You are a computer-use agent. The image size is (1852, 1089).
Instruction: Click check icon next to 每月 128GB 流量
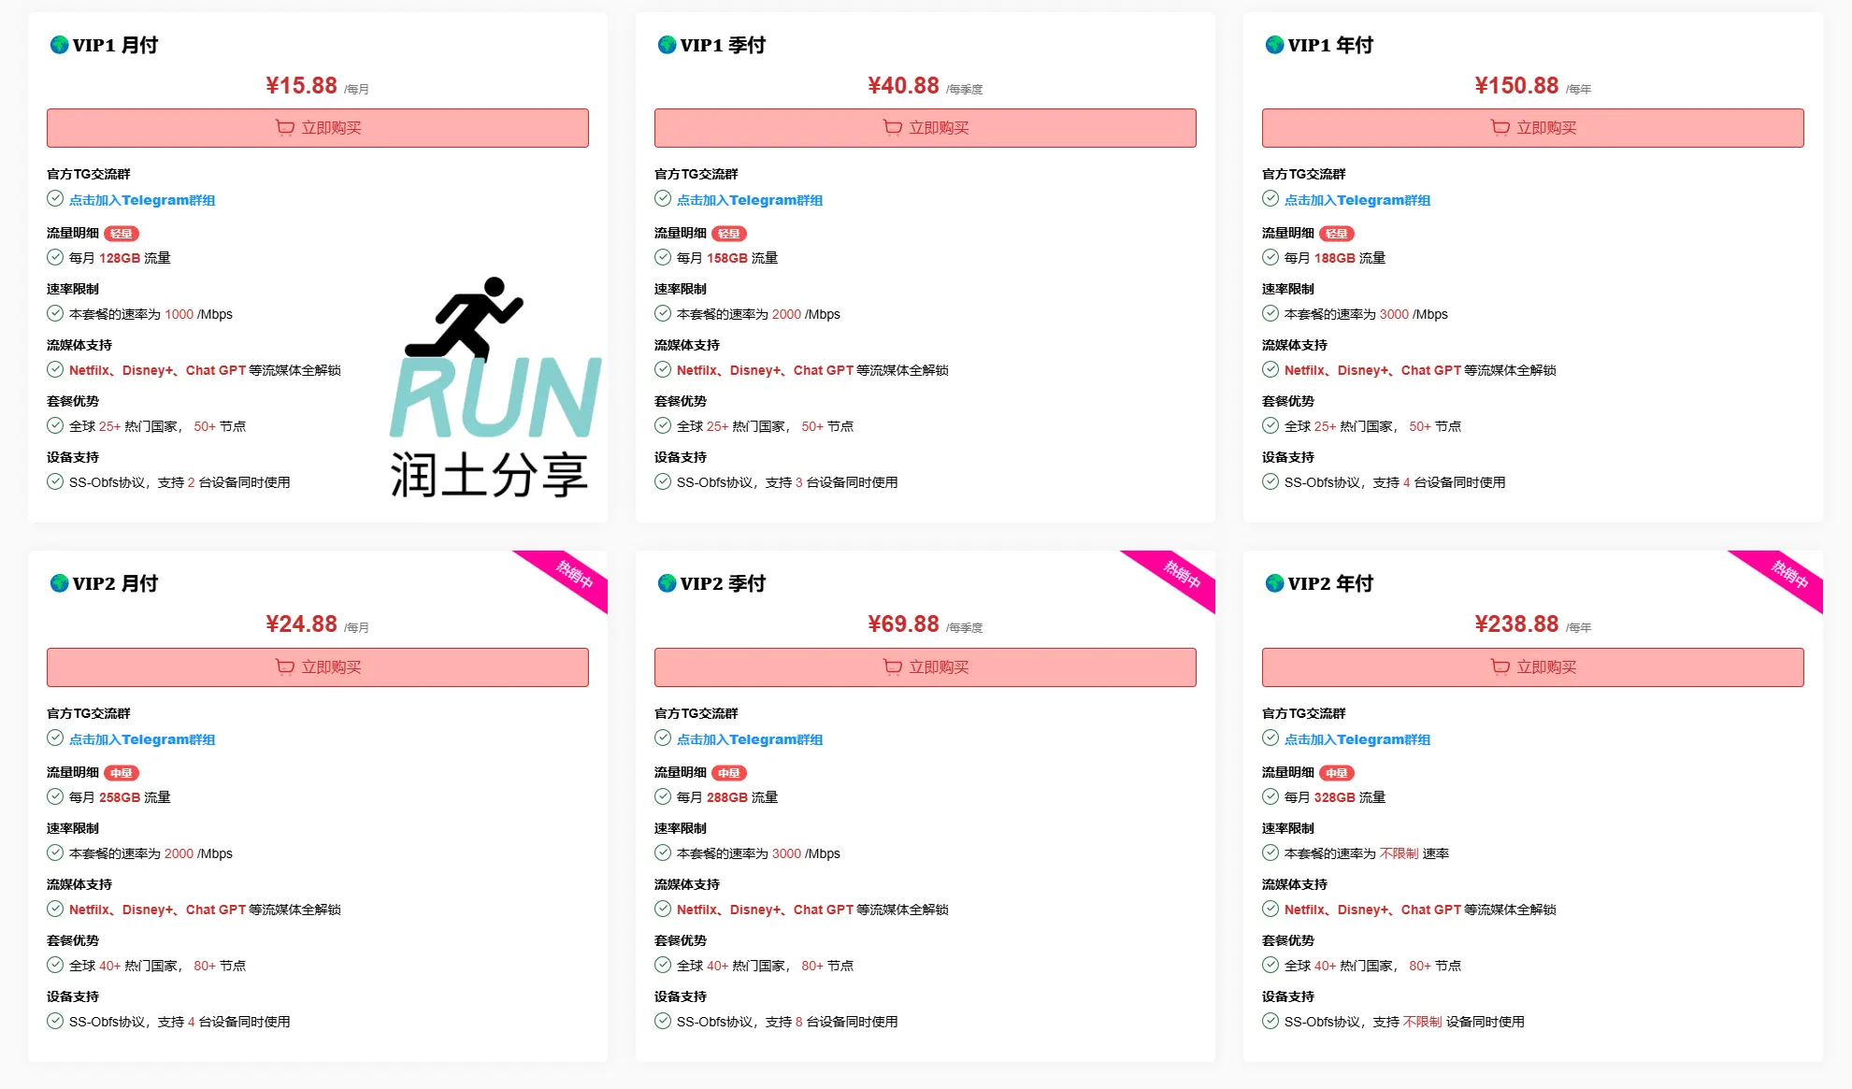coord(55,257)
